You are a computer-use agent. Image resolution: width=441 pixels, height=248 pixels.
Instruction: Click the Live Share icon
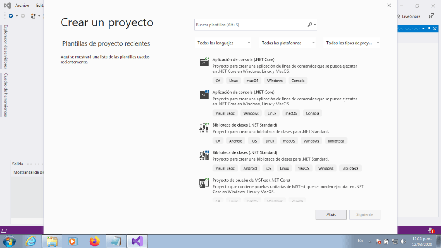[x=398, y=16]
